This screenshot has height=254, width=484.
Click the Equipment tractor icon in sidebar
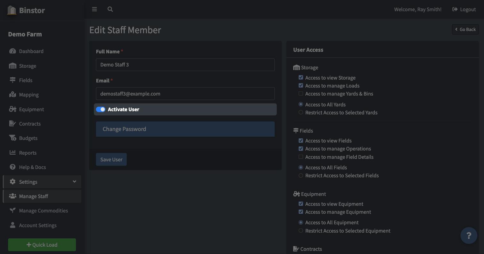[12, 109]
